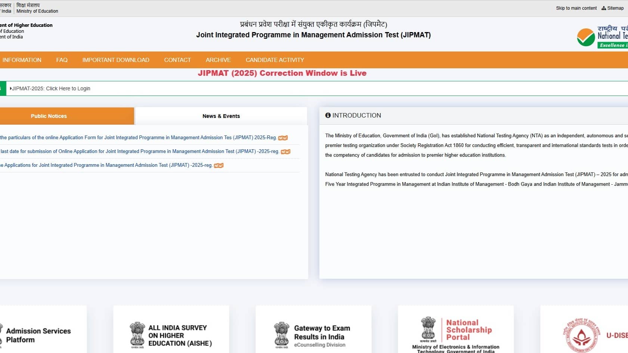
Task: Open the FAQ menu item
Action: 62,60
